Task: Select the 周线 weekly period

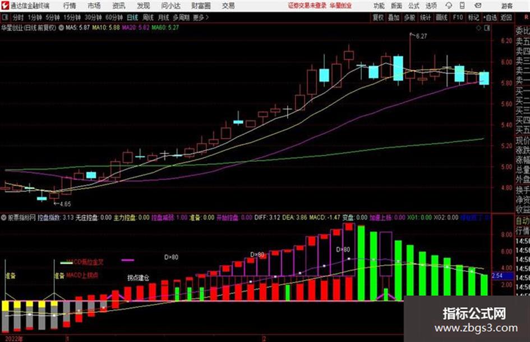Action: (x=148, y=17)
